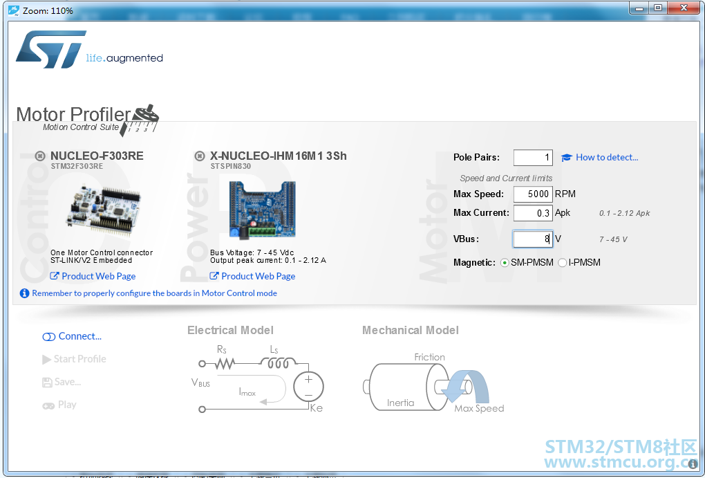Click the NUCLEO-F303RE board image
The image size is (705, 478).
(104, 210)
